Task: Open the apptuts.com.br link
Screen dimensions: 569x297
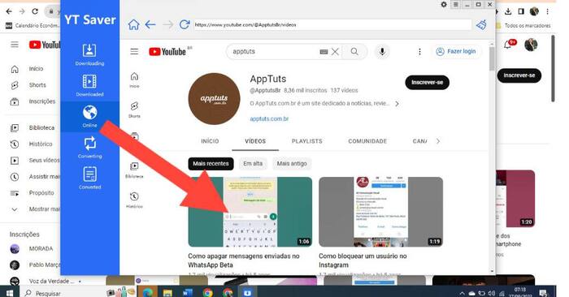Action: pos(269,118)
